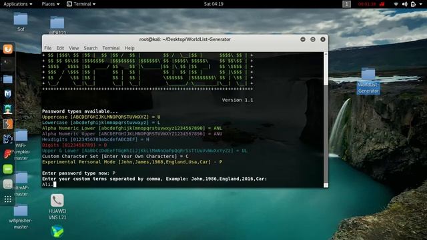Open the gray tweak tool dock icon

pyautogui.click(x=7, y=184)
